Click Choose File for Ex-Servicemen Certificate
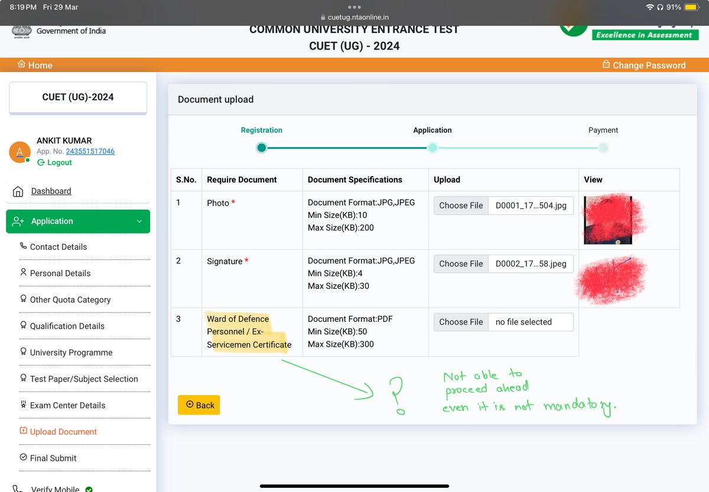 (461, 322)
